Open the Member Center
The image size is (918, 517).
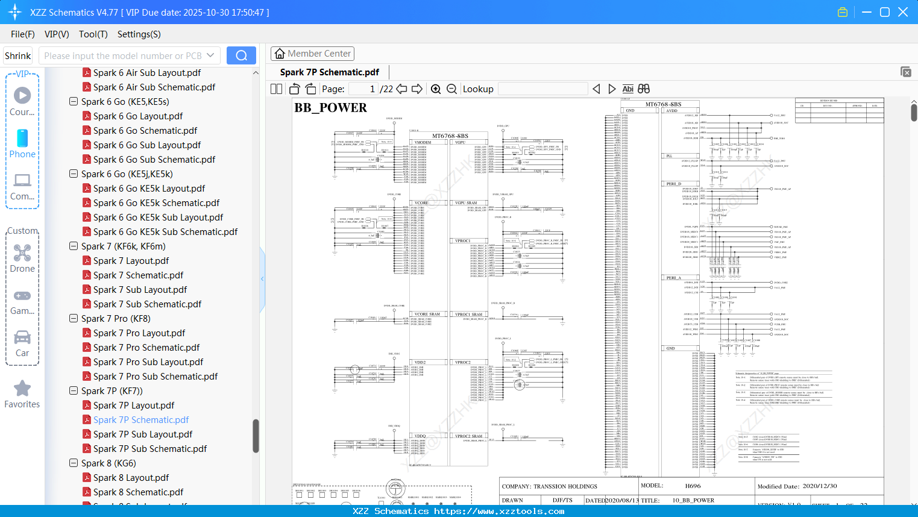pyautogui.click(x=312, y=53)
